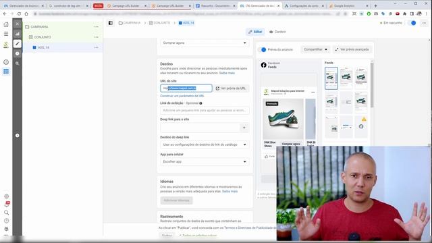
Task: Open the three-dot menu on the ad preview post
Action: tap(313, 92)
